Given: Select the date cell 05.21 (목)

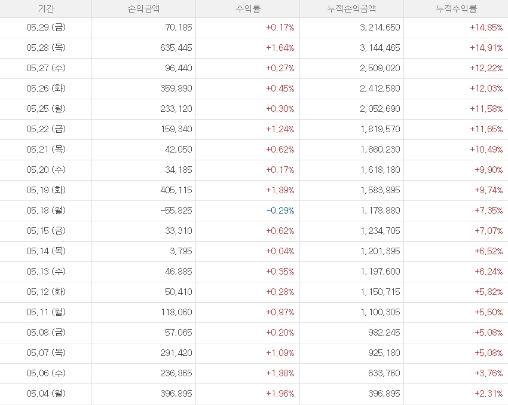Looking at the screenshot, I should (46, 149).
